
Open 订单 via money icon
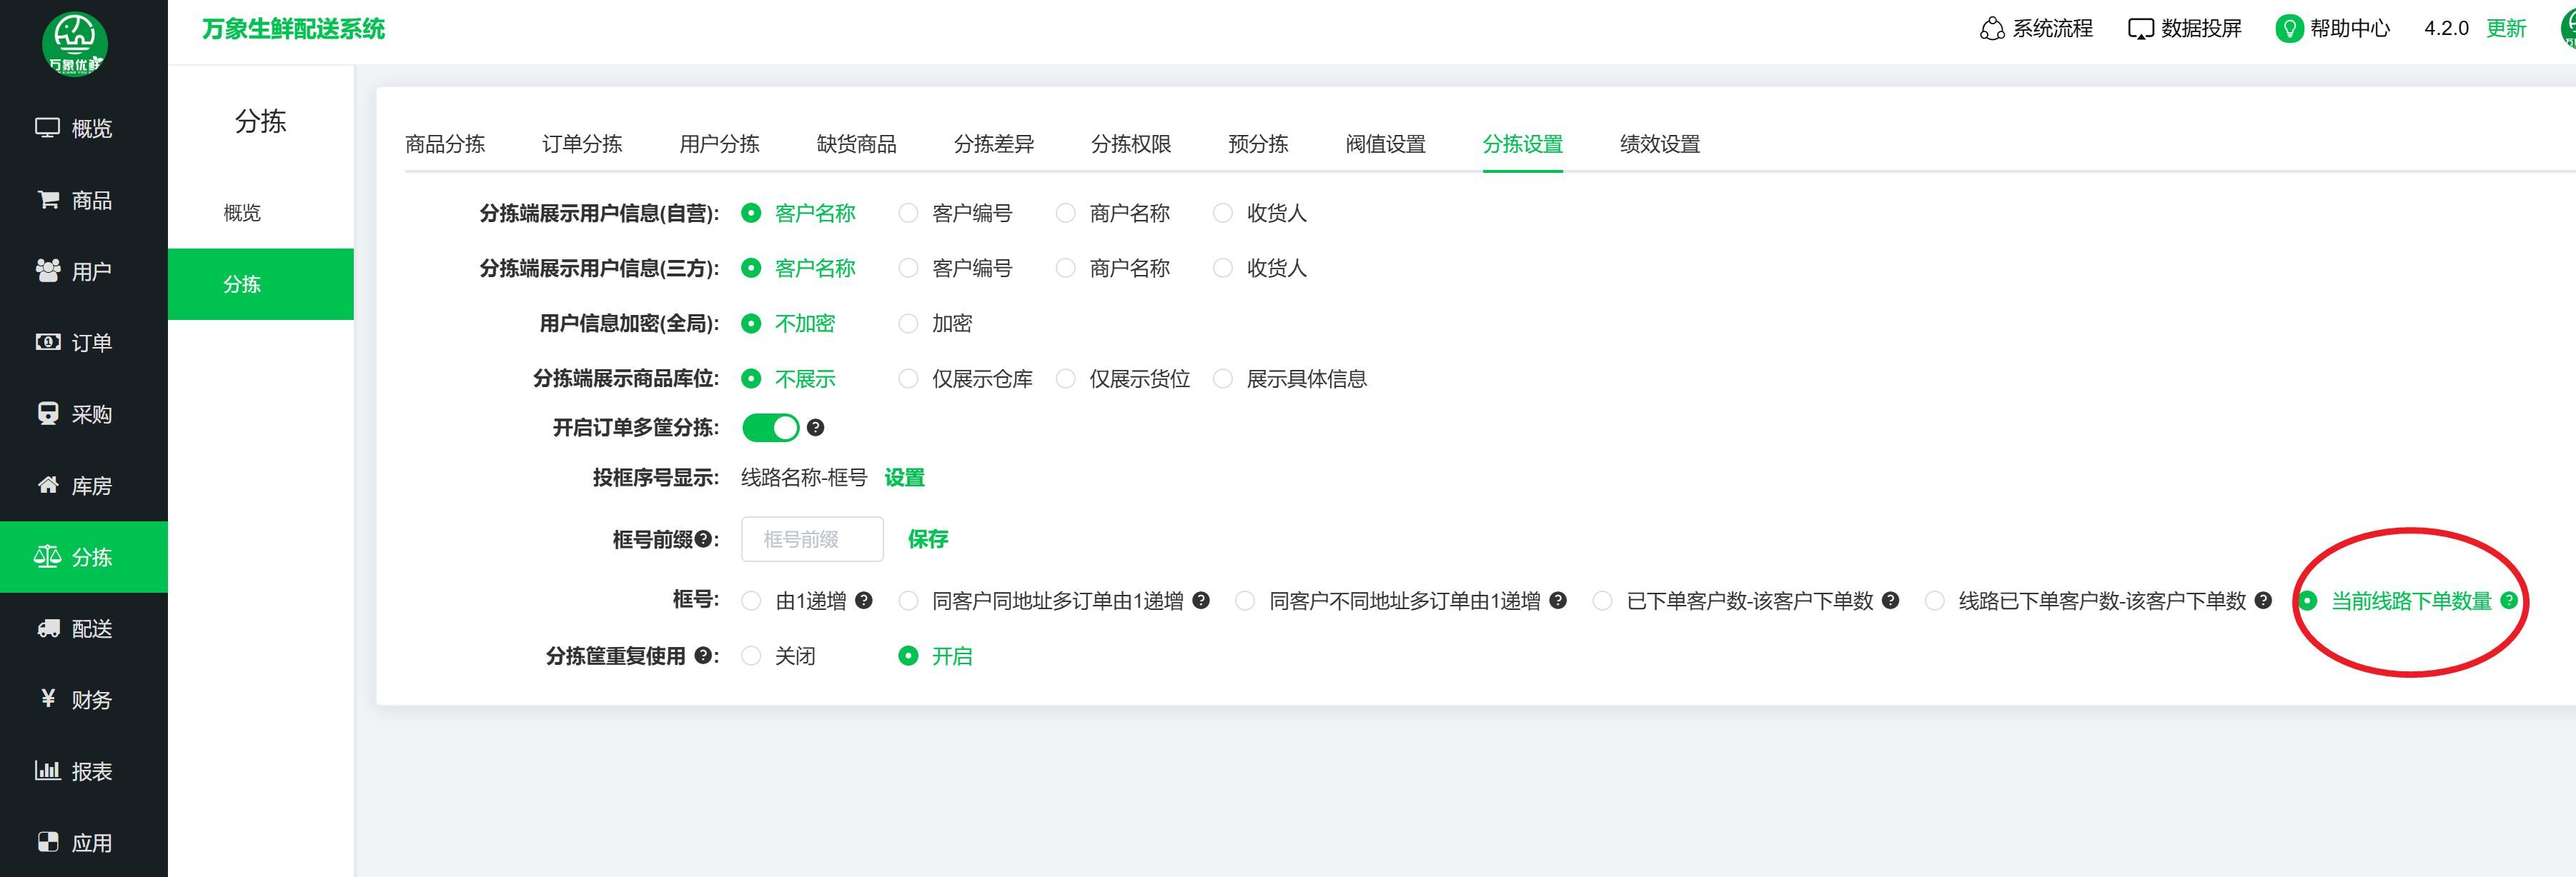[x=47, y=343]
